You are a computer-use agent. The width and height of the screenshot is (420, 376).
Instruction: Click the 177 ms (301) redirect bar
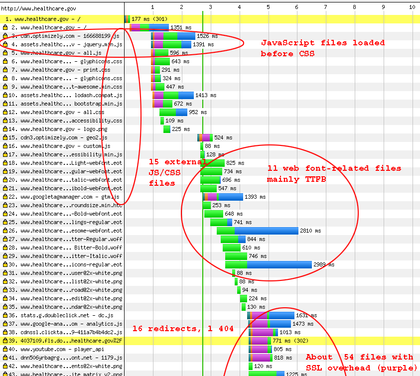[128, 19]
